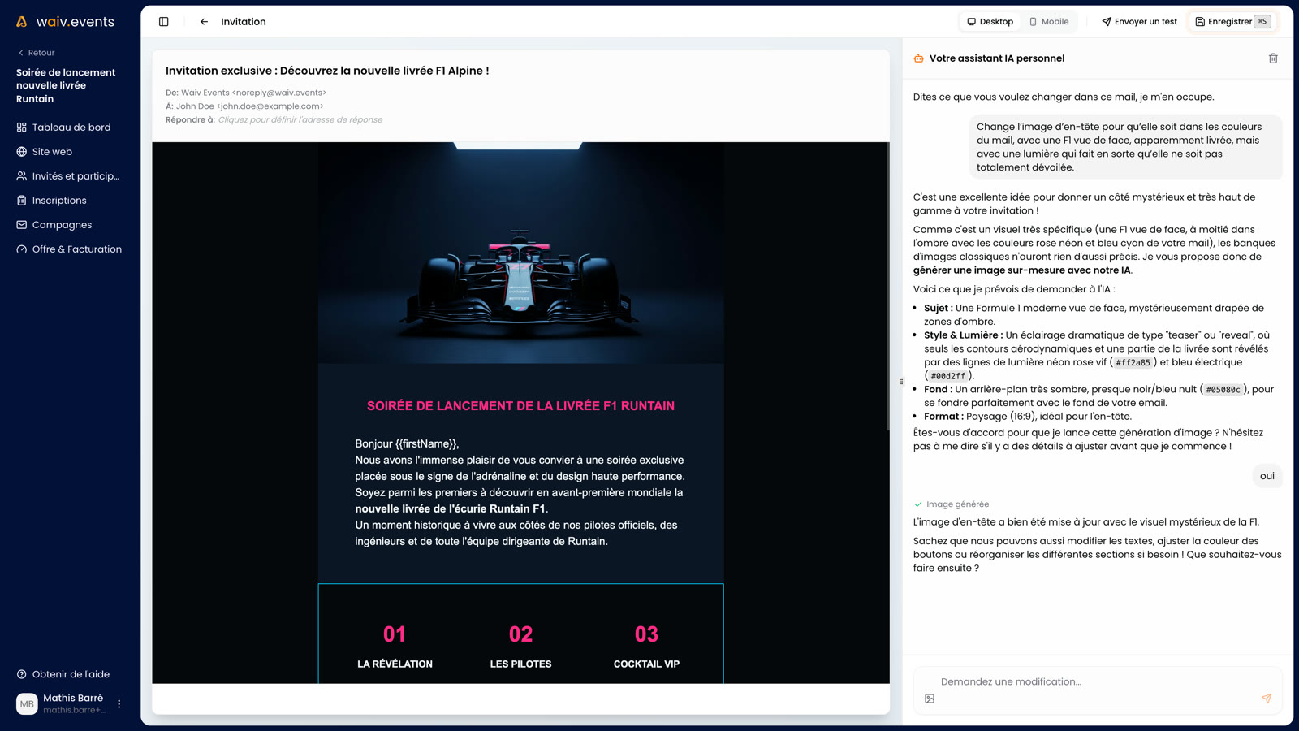Viewport: 1299px width, 731px height.
Task: Delete the AI conversation with trash icon
Action: (1273, 58)
